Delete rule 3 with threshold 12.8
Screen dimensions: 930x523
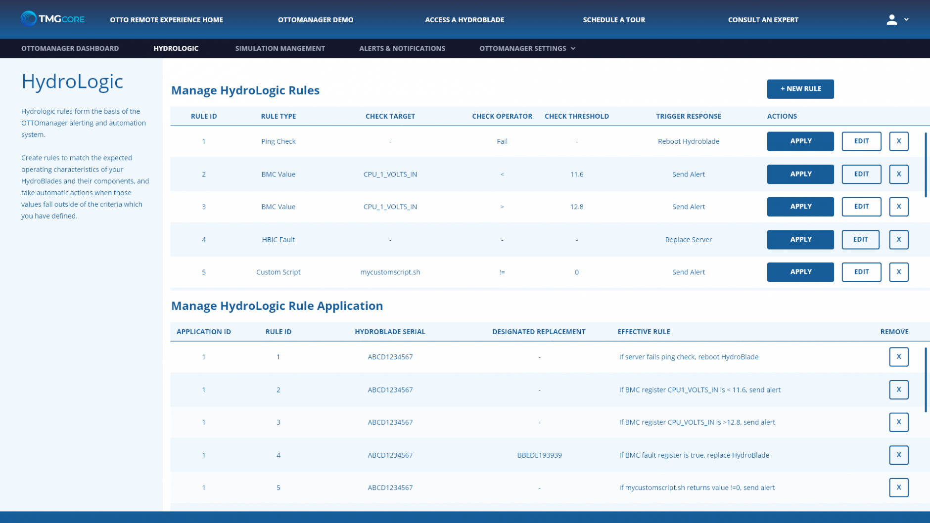[899, 207]
